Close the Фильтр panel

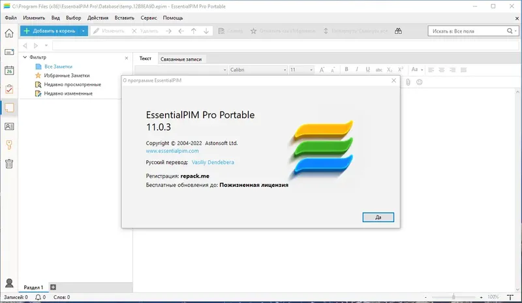(127, 58)
